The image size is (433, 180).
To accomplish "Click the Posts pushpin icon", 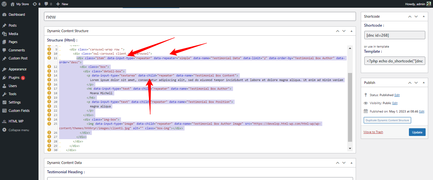I will [4, 25].
